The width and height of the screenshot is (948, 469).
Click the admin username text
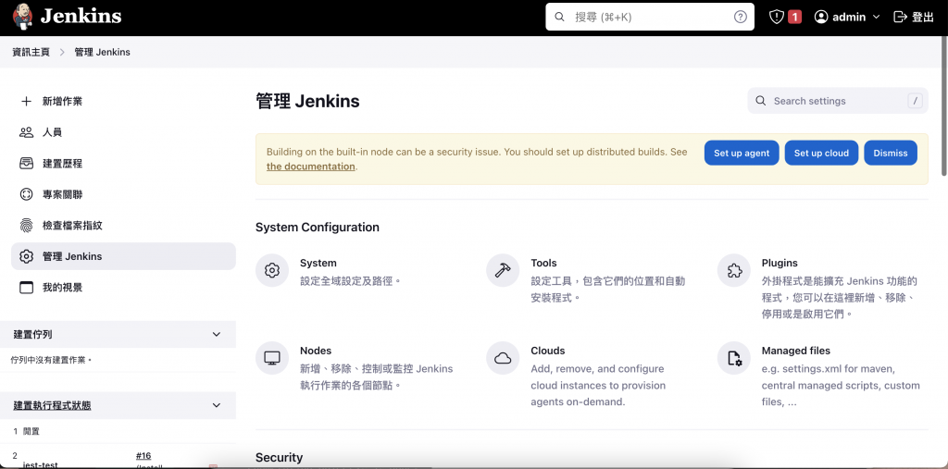849,17
